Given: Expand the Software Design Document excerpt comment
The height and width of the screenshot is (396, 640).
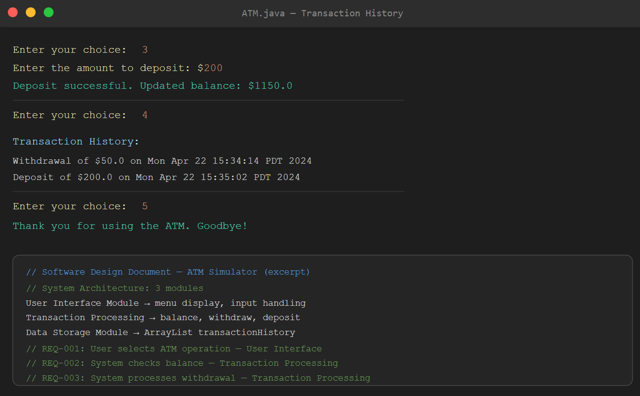Looking at the screenshot, I should click(168, 272).
